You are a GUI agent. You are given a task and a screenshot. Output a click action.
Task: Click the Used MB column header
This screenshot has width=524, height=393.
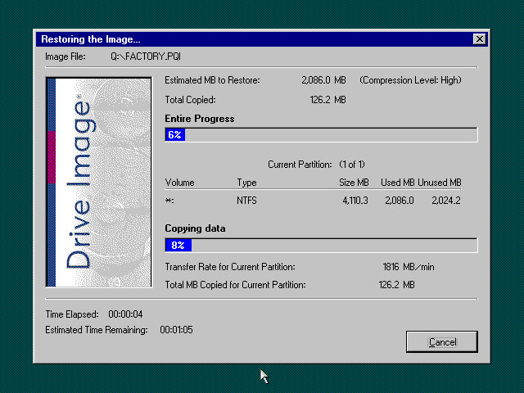coord(397,183)
